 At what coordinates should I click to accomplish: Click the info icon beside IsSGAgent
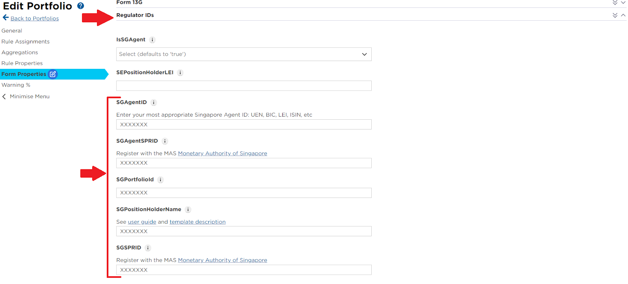point(152,40)
